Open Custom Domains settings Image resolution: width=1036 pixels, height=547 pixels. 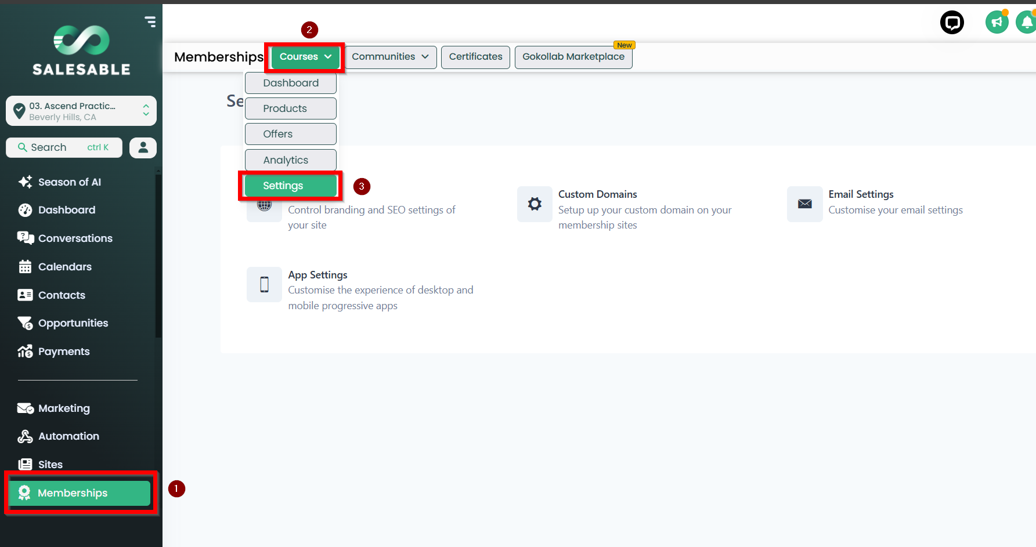point(598,194)
